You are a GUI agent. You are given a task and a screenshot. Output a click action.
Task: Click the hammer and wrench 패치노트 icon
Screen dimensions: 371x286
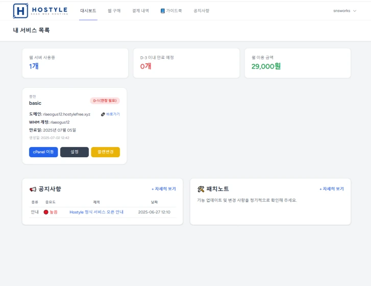[x=201, y=189]
